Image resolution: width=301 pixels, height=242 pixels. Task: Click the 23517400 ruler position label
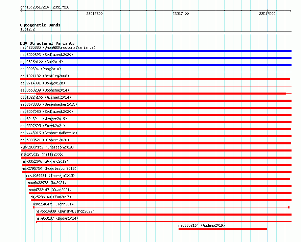181,14
